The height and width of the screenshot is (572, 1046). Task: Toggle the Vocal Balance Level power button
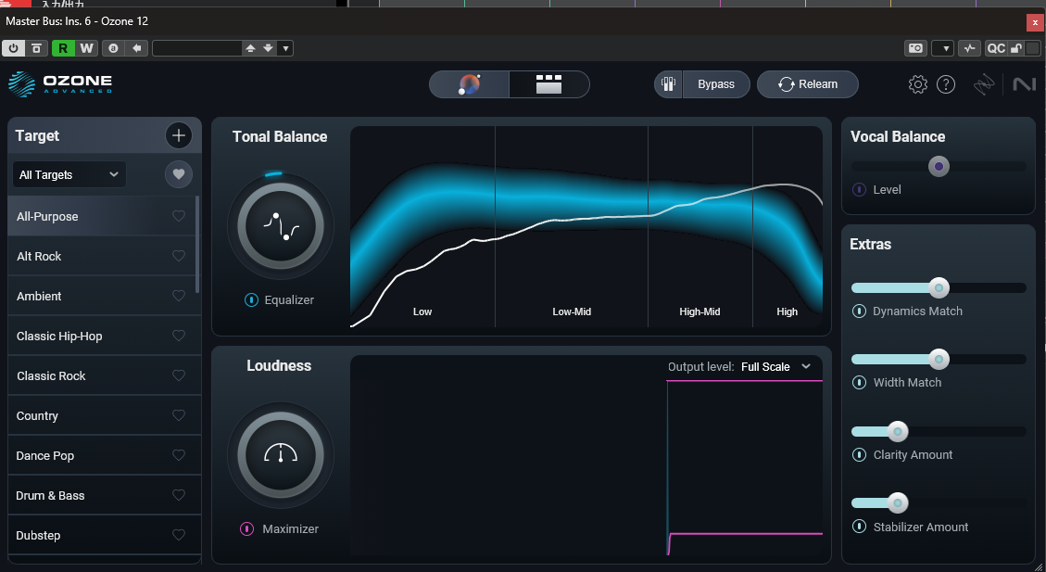[859, 189]
